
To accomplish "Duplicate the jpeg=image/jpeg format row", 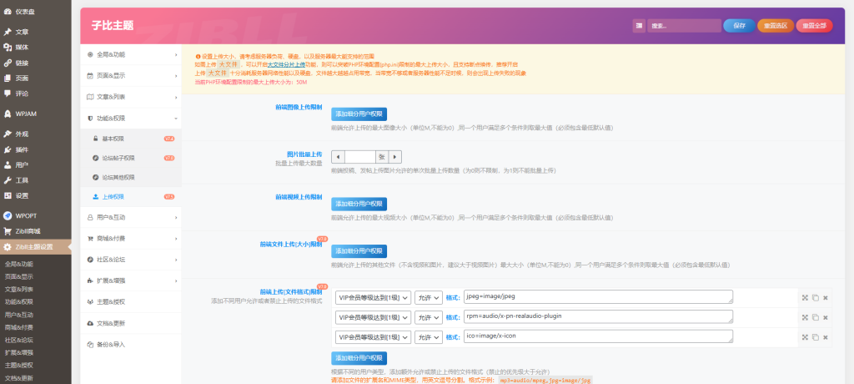I will (x=816, y=297).
